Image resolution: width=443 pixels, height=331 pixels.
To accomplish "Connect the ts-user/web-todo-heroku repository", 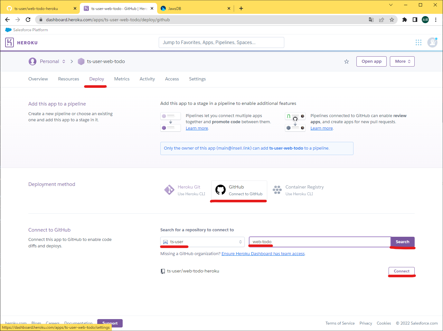I will (x=402, y=271).
